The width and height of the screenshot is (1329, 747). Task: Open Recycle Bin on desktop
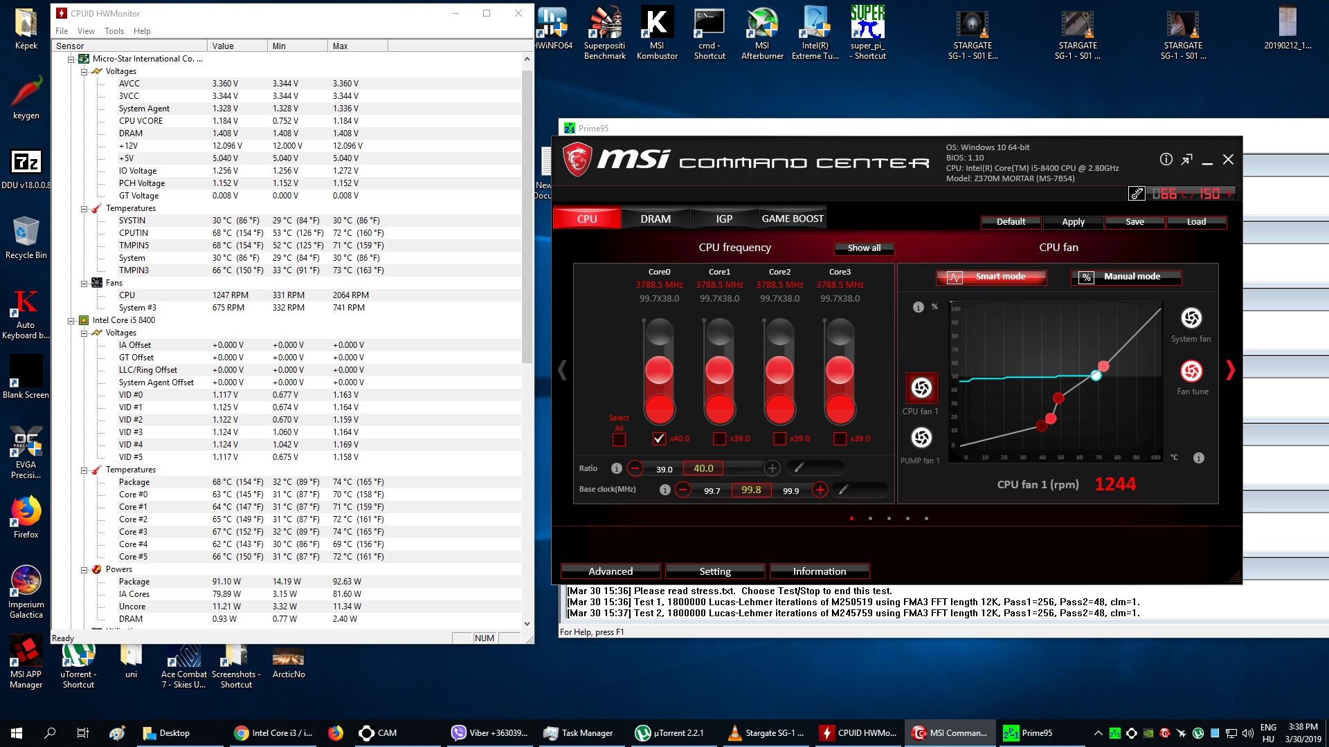pyautogui.click(x=26, y=237)
